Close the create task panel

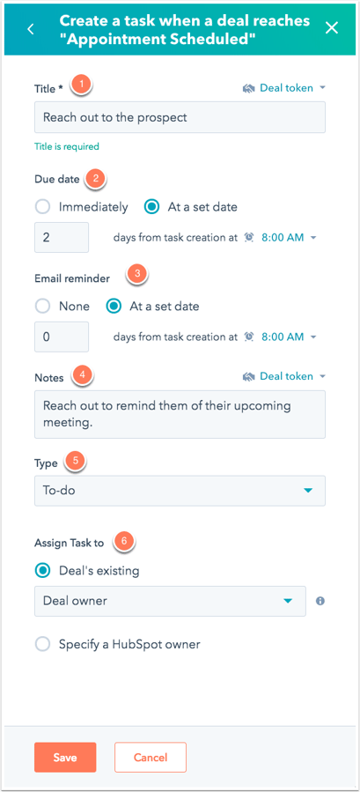point(331,28)
